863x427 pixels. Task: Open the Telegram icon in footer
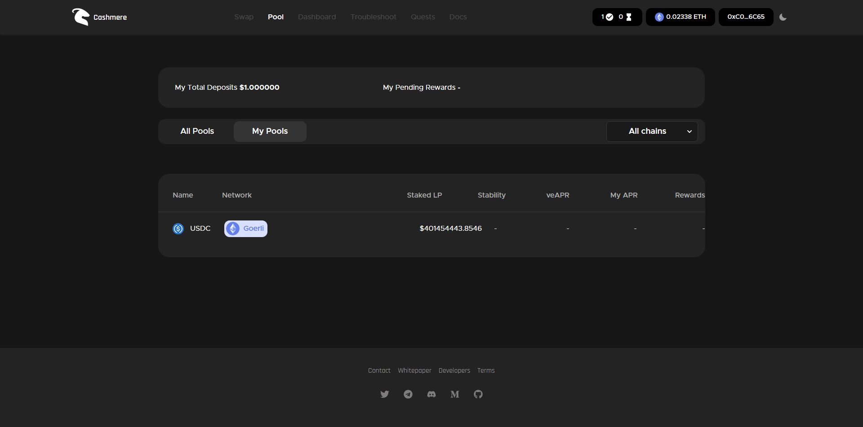tap(408, 394)
